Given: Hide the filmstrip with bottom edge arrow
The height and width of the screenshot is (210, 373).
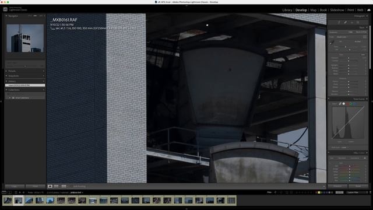Looking at the screenshot, I should pos(186,209).
